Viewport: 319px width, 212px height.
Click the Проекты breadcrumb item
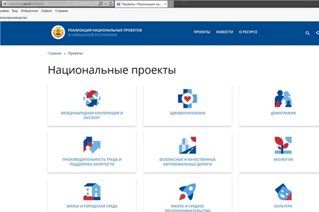pyautogui.click(x=75, y=54)
